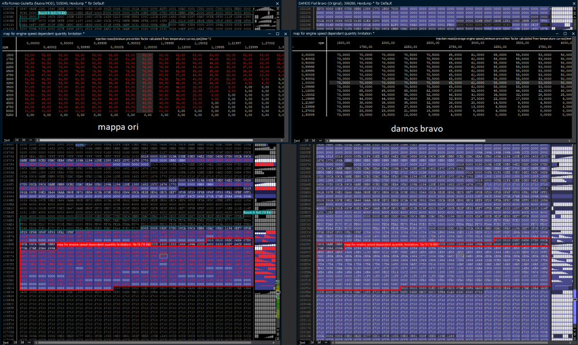Select rpm row 5250 in left map
This screenshot has width=578, height=345.
pos(10,115)
